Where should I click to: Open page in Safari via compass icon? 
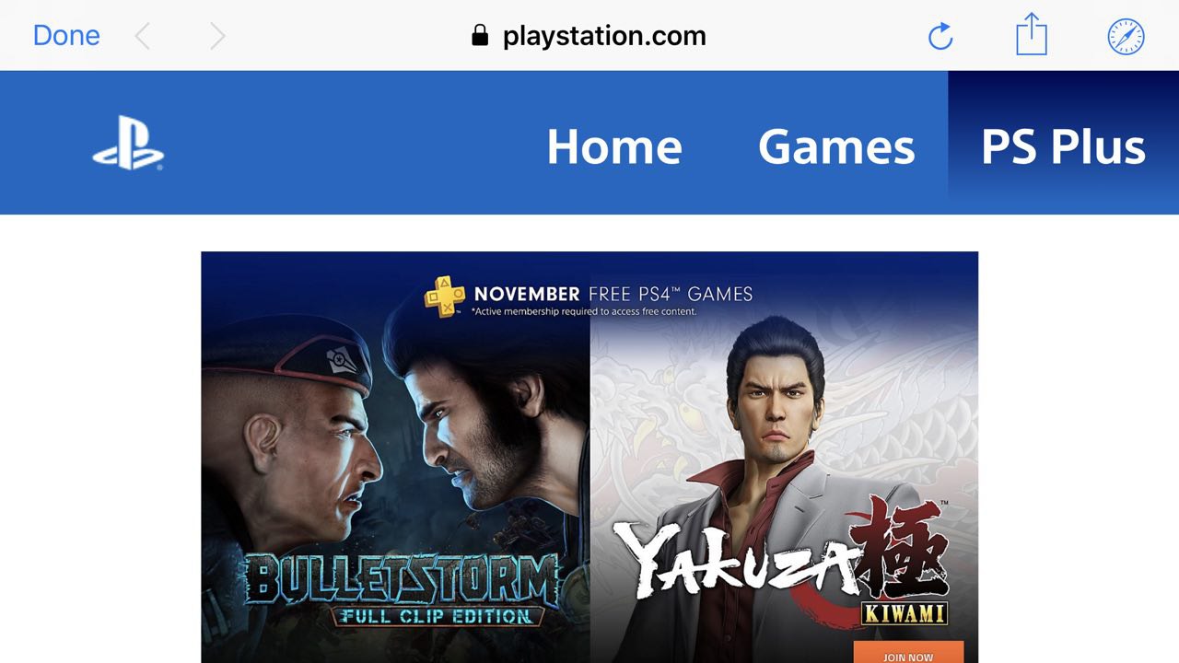pyautogui.click(x=1126, y=37)
